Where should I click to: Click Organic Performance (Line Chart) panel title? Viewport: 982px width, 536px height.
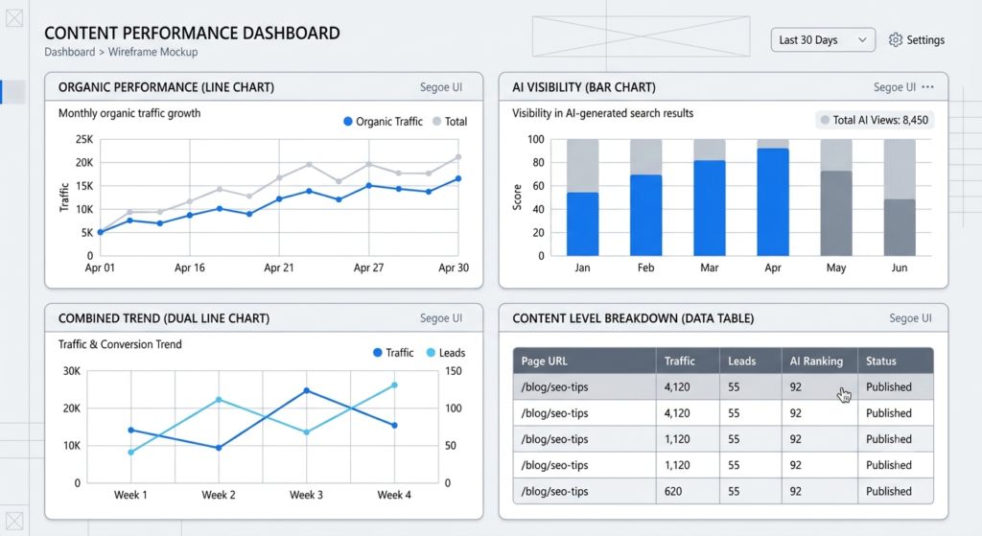coord(166,87)
